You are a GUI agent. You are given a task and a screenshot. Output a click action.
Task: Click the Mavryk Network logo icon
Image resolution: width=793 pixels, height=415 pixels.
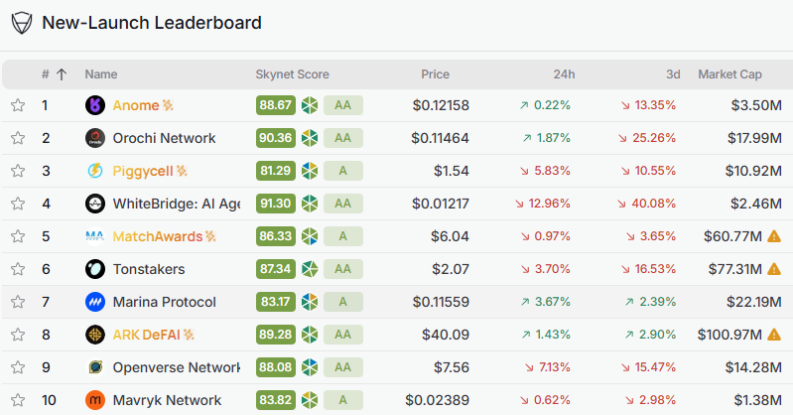94,400
